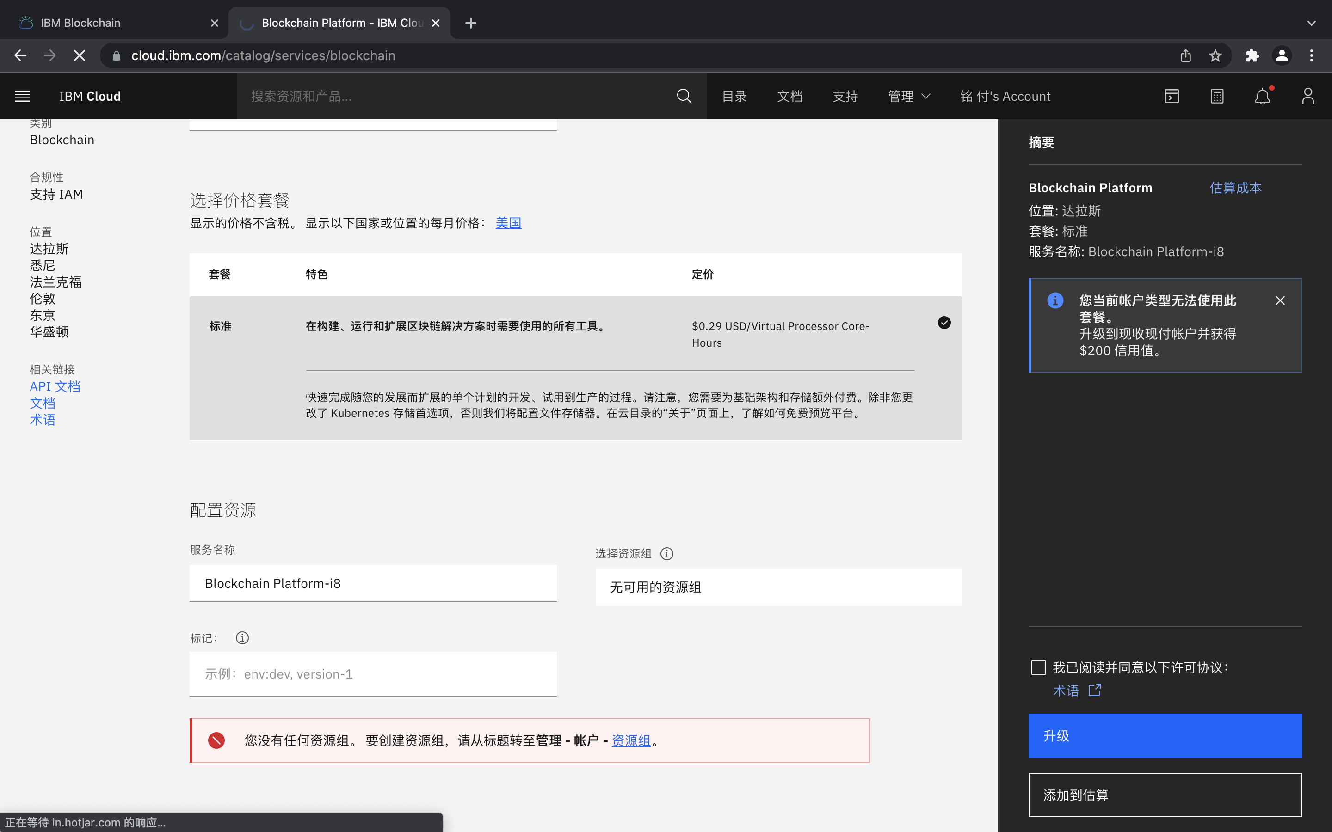This screenshot has width=1332, height=832.
Task: Select the 标准 plan row
Action: pos(575,367)
